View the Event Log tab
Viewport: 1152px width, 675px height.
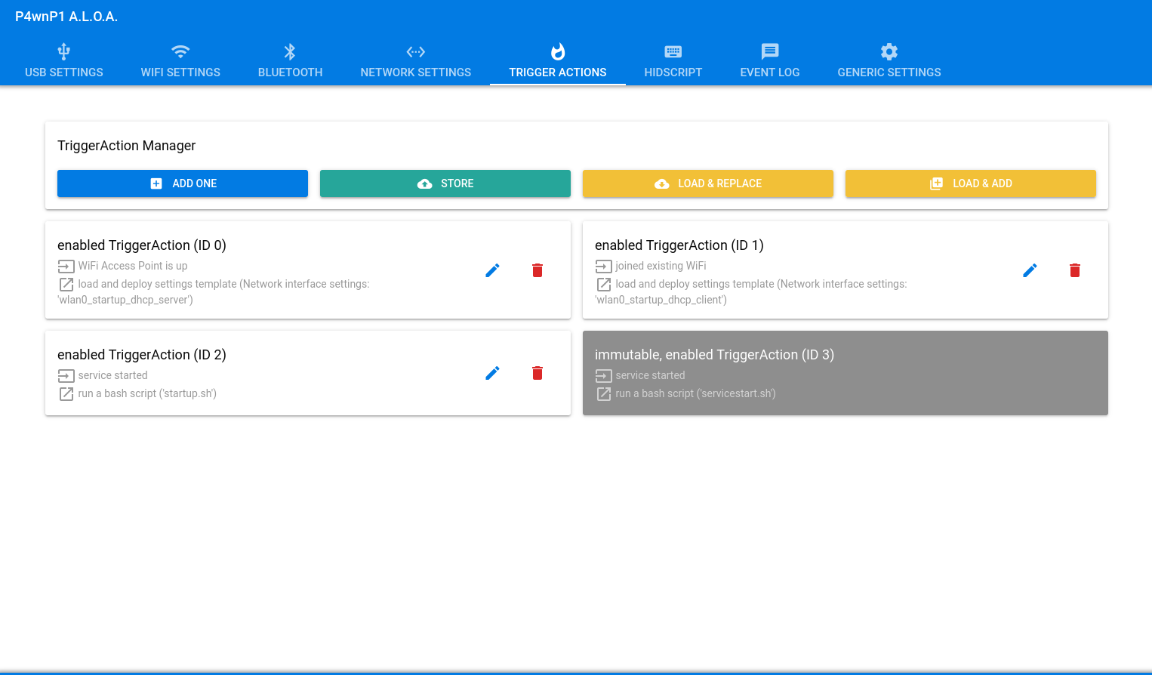(x=770, y=61)
